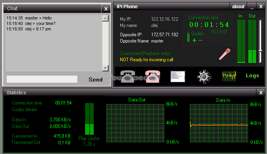Click the Opposite Name value 'master'
Screen dimensions: 267x154
coord(157,41)
